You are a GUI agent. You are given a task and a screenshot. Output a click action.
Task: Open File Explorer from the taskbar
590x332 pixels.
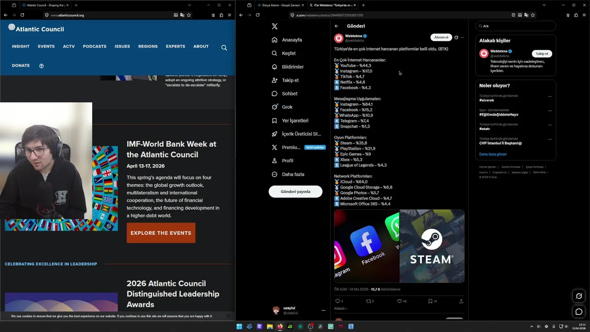click(270, 326)
